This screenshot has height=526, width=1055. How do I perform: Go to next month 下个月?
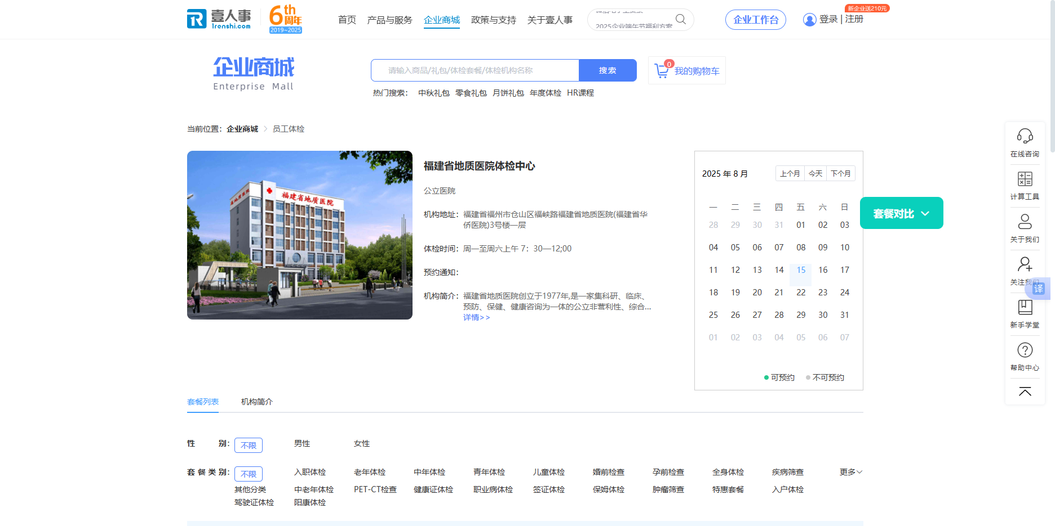pos(841,173)
